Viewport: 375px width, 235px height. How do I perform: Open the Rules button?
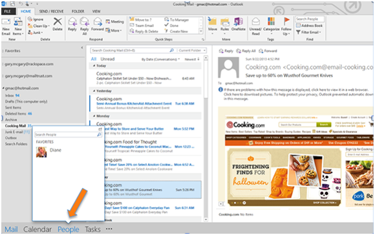tap(224, 26)
